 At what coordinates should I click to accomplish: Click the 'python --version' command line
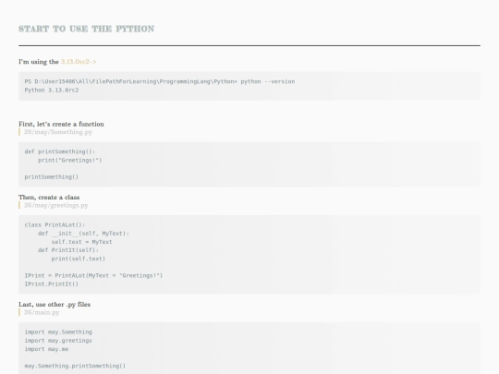click(160, 81)
